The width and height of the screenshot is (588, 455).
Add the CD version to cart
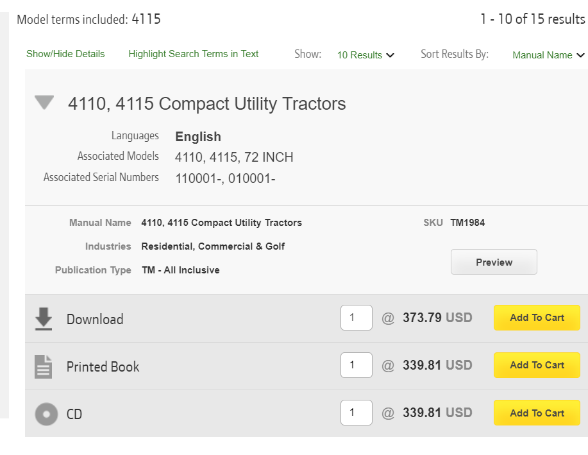point(537,413)
